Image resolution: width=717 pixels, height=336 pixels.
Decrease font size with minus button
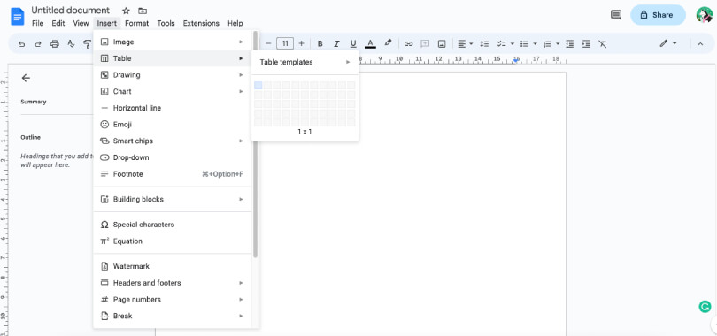268,44
